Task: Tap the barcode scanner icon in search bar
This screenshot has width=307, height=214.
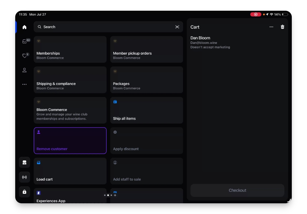Action: point(177,27)
